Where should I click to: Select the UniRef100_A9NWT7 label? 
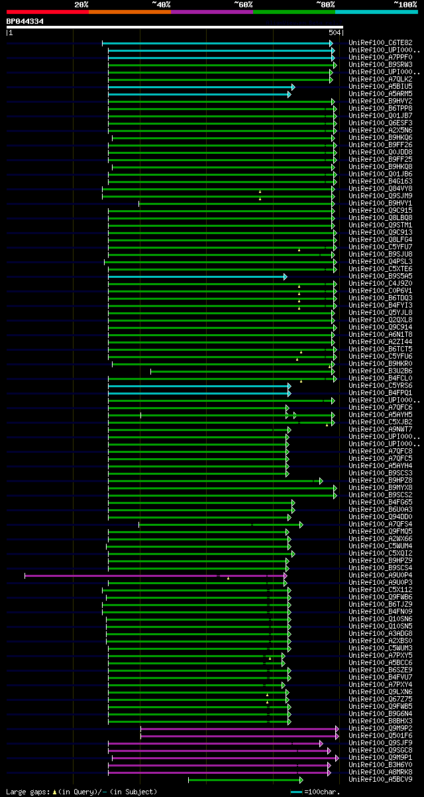[x=380, y=430]
